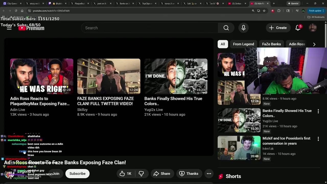Join the channel membership
Image resolution: width=327 pixels, height=184 pixels.
(56, 174)
